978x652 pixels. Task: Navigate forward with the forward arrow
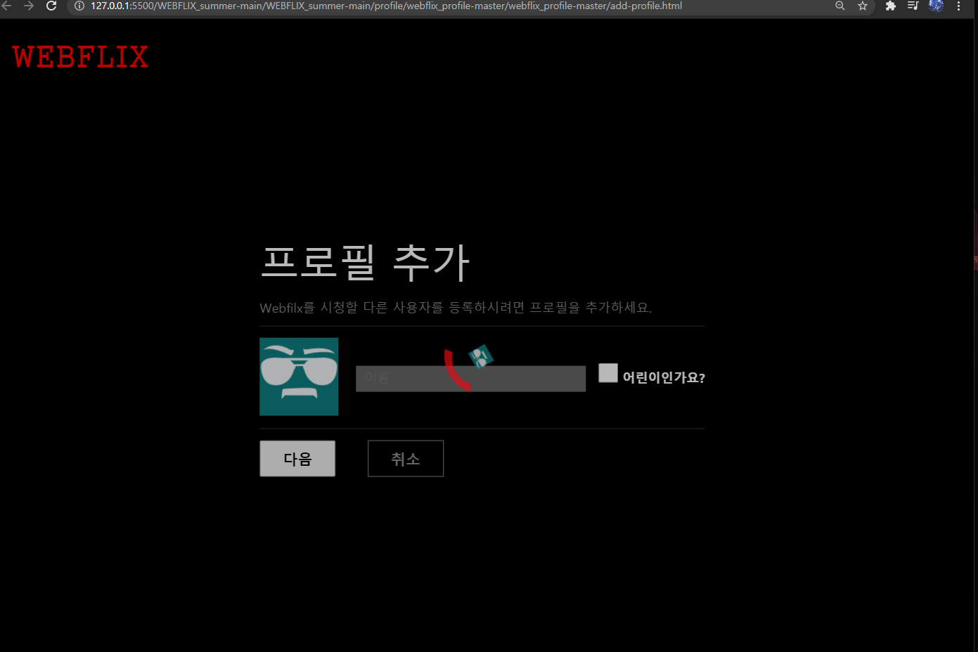[x=28, y=7]
